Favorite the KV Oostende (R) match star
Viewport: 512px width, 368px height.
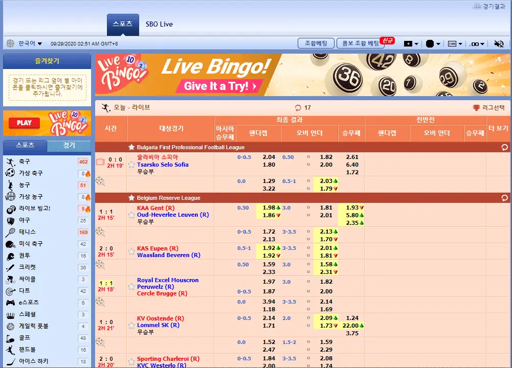point(131,325)
